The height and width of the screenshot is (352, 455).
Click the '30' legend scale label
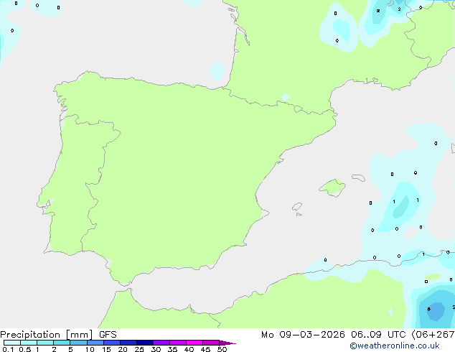[x=156, y=349]
